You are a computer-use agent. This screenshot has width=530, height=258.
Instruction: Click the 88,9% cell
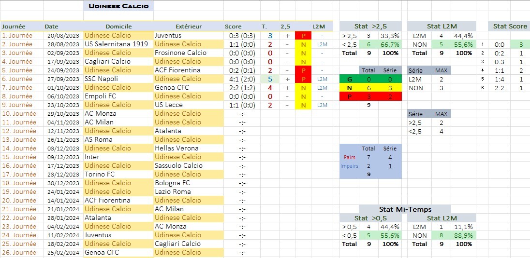[463, 235]
